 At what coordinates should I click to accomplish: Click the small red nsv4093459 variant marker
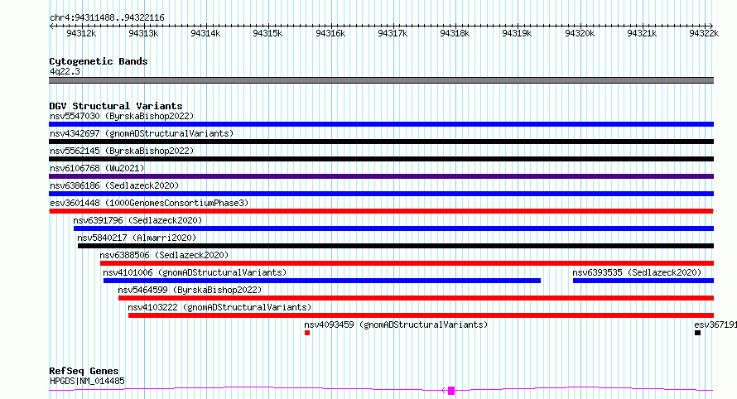pyautogui.click(x=307, y=333)
